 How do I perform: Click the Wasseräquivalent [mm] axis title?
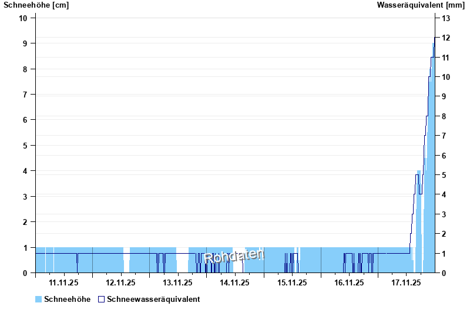[421, 5]
